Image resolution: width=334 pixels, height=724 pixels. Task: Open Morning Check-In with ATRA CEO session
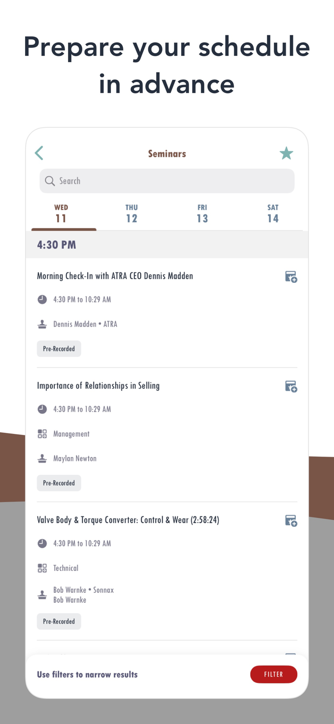click(x=115, y=276)
